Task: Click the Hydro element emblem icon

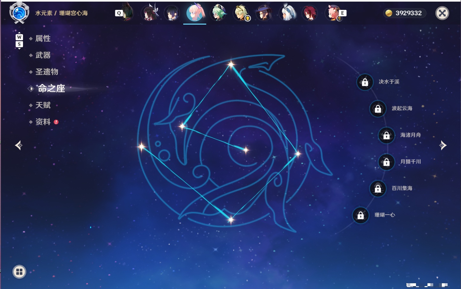Action: 19,12
